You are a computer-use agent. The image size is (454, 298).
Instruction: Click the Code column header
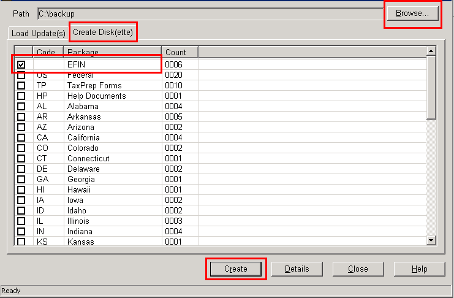[48, 52]
